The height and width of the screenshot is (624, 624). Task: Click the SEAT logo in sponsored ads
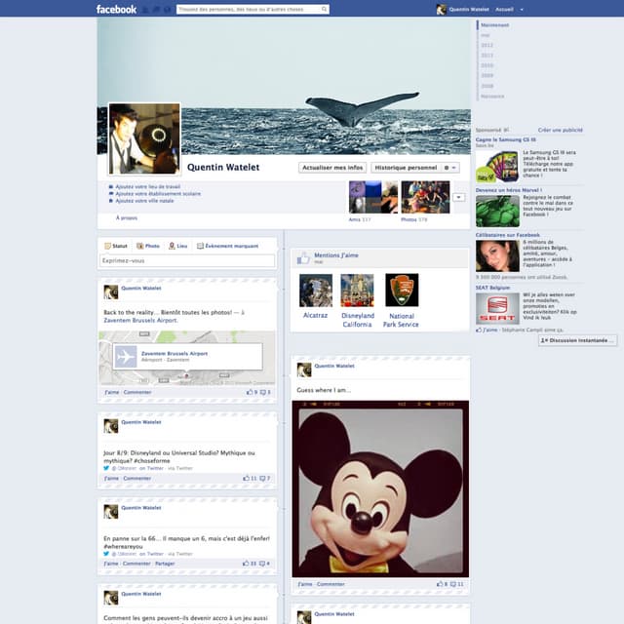point(496,308)
